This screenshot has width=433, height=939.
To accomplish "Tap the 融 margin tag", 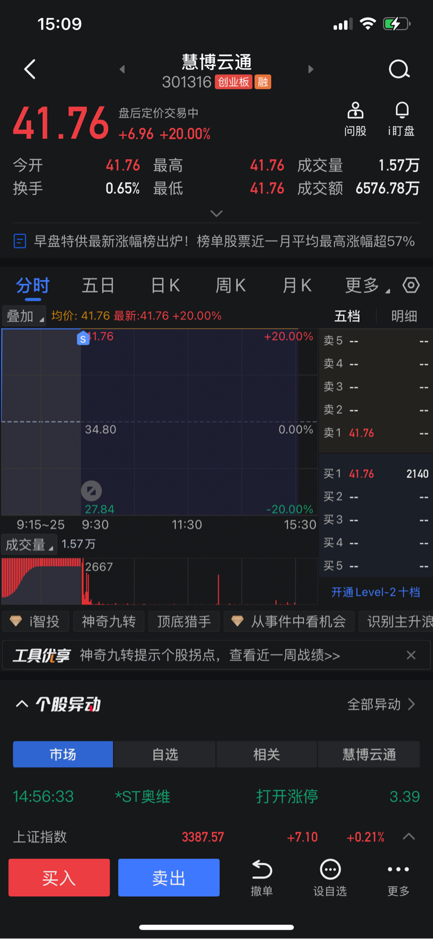I will coord(263,82).
